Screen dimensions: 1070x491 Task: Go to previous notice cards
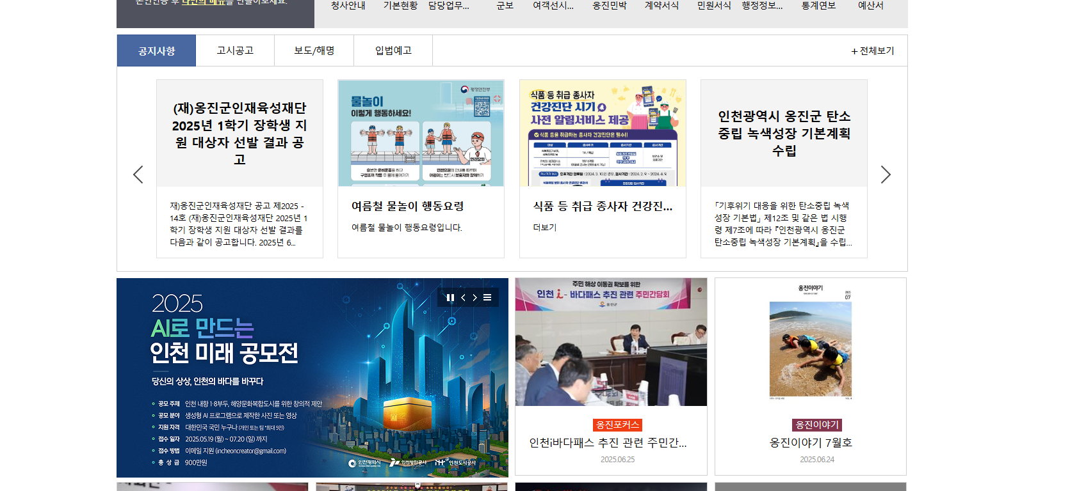tap(138, 175)
